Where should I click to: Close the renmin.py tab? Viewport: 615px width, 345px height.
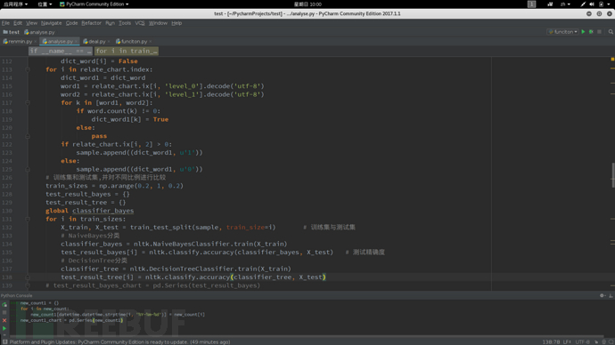coord(36,42)
